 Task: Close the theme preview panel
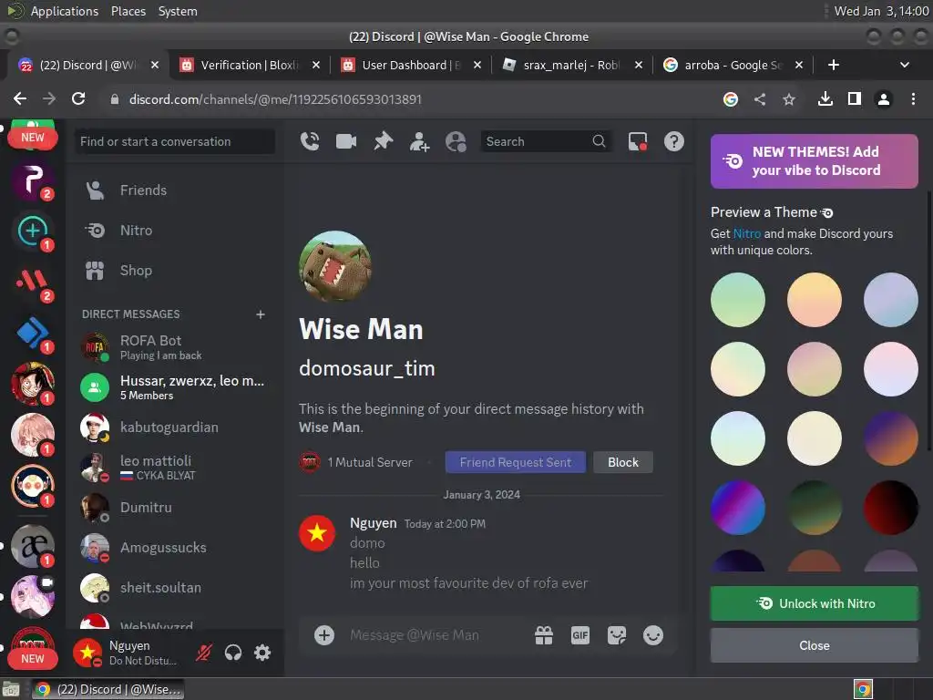click(x=814, y=645)
